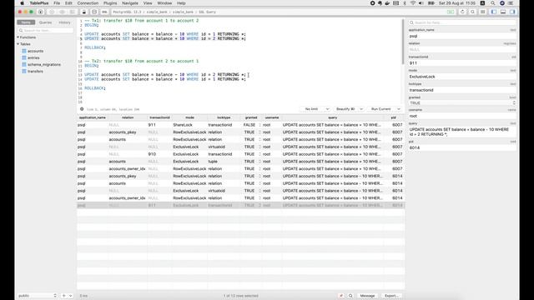The image size is (534, 300).
Task: Open the granted TRUE stepper in right panel
Action: [x=514, y=102]
